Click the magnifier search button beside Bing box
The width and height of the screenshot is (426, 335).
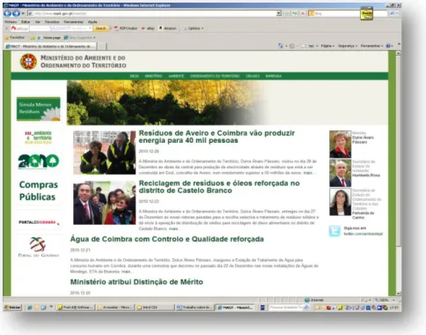392,13
